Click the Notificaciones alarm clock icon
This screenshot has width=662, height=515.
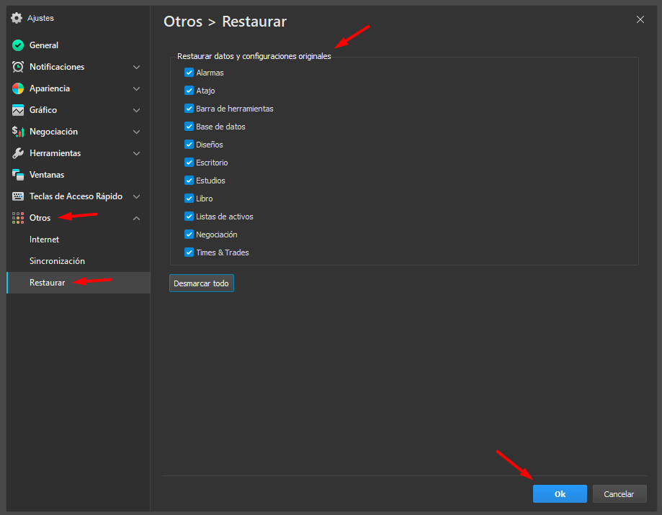pyautogui.click(x=18, y=67)
